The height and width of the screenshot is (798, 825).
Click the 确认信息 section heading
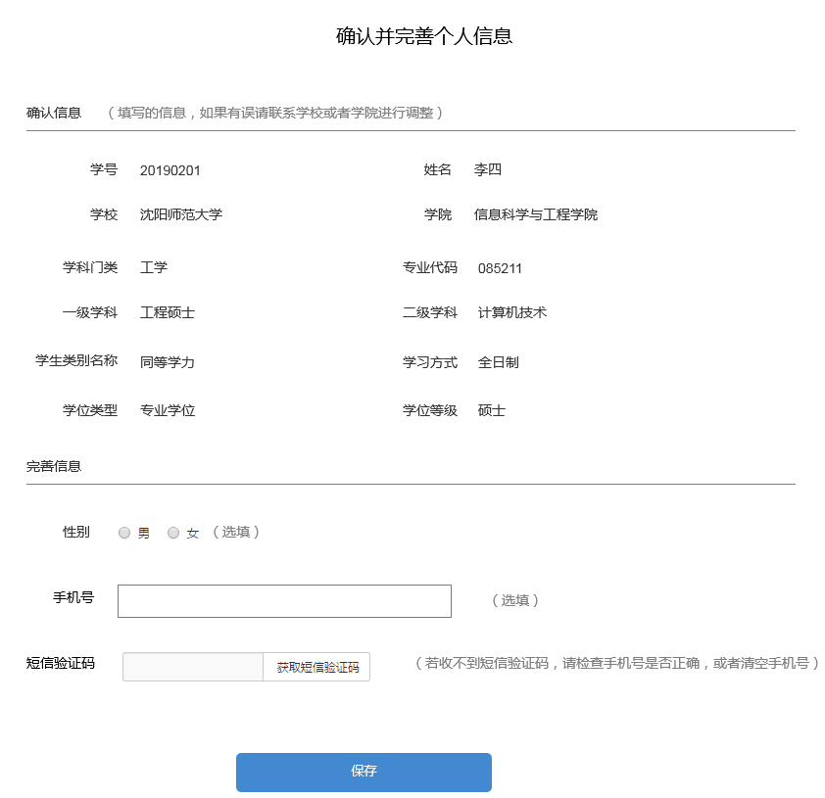click(54, 113)
